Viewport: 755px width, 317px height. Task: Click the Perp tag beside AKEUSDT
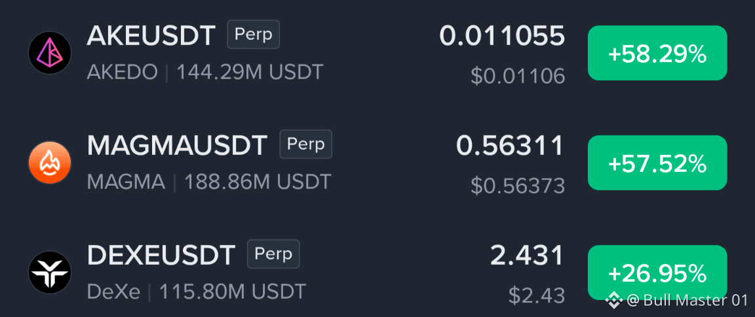[x=253, y=35]
